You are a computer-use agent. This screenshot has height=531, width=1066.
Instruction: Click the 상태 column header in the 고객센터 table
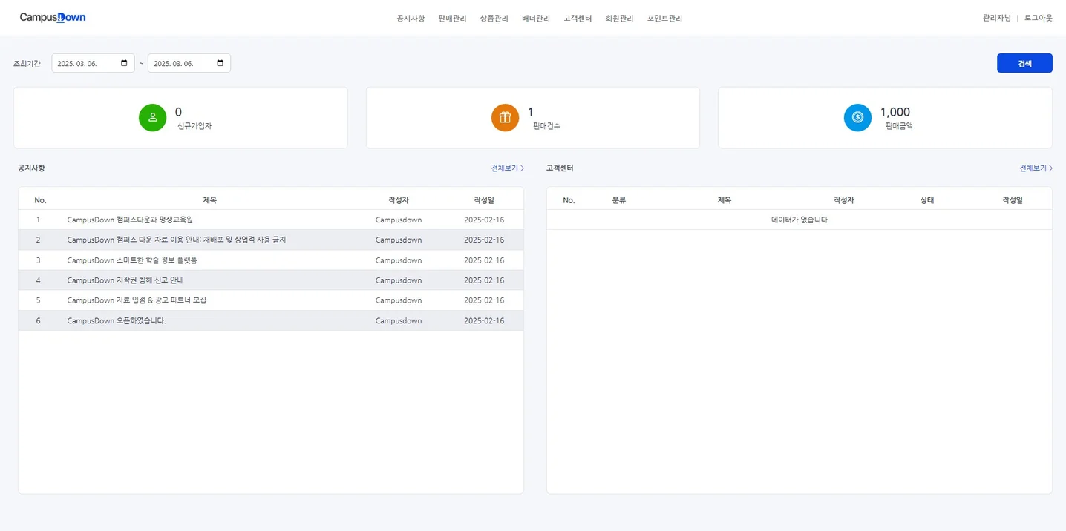point(927,200)
